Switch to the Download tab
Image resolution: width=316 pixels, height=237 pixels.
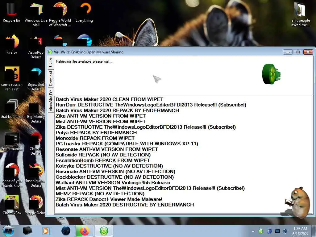(x=51, y=78)
